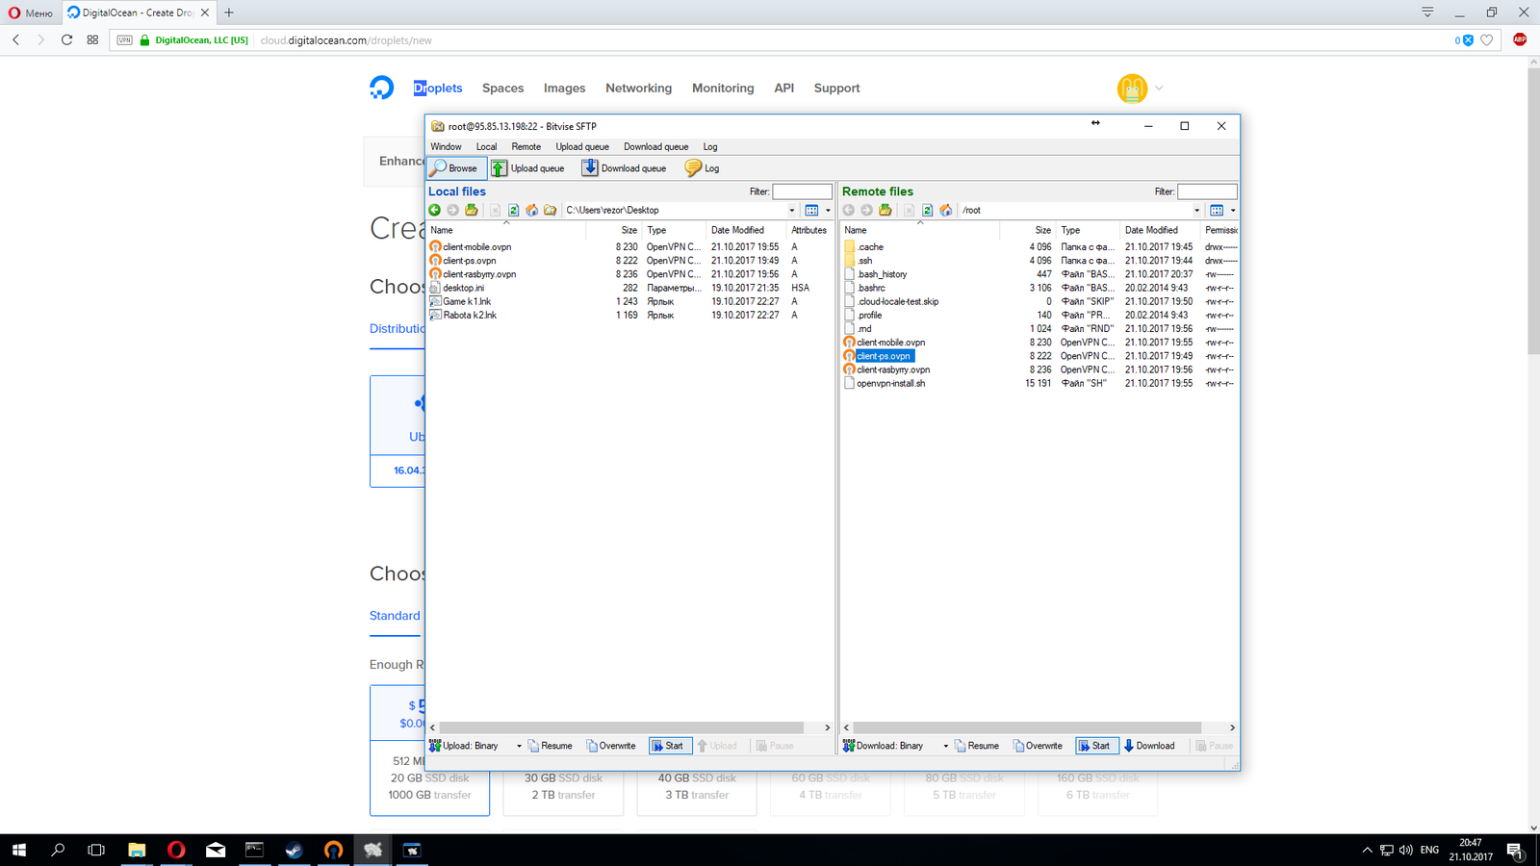Open the Window menu

tap(446, 147)
